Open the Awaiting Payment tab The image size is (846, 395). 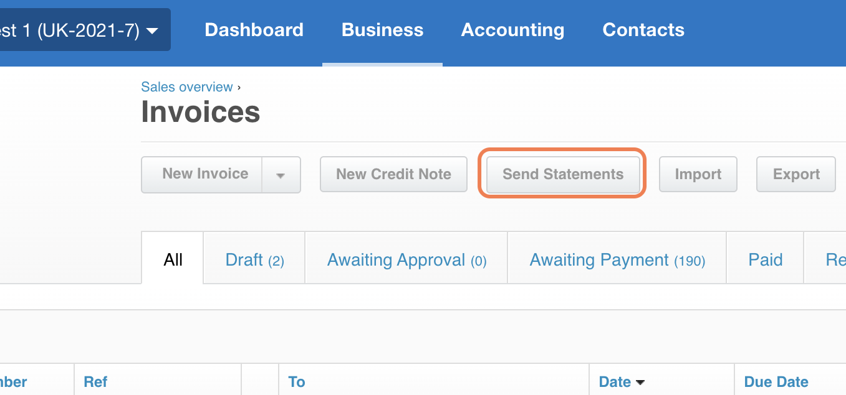click(x=617, y=259)
